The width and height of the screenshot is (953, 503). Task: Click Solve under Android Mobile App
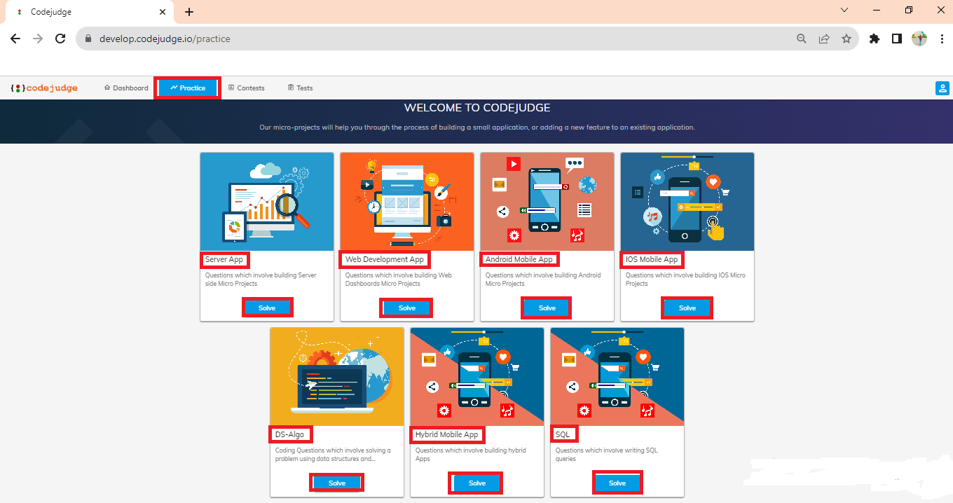tap(547, 308)
